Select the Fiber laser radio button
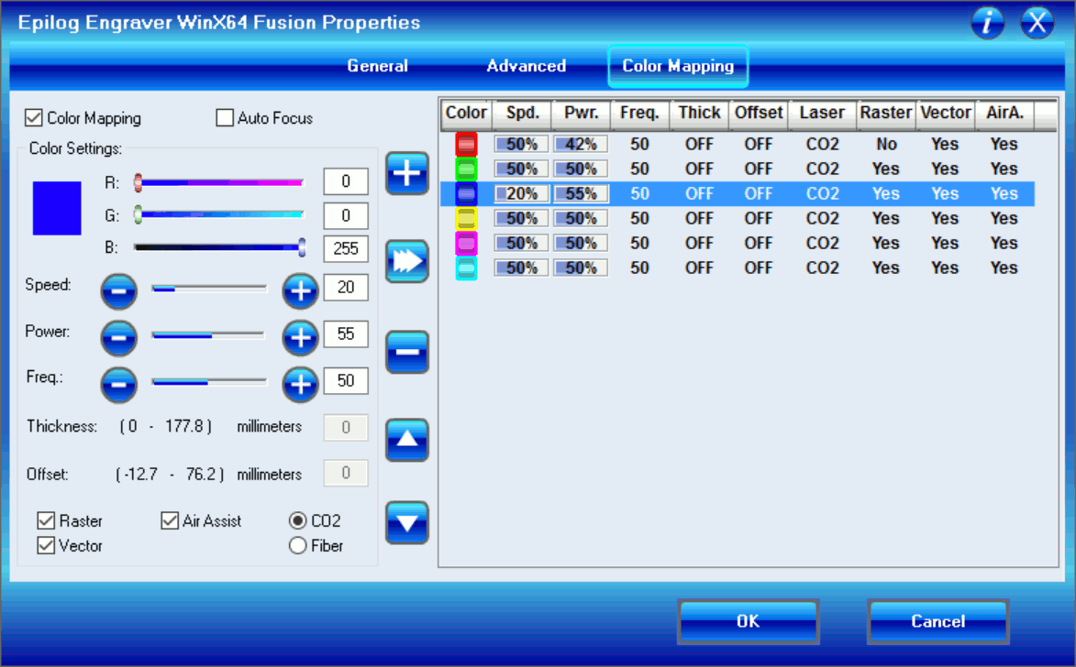The height and width of the screenshot is (667, 1076). click(x=297, y=546)
